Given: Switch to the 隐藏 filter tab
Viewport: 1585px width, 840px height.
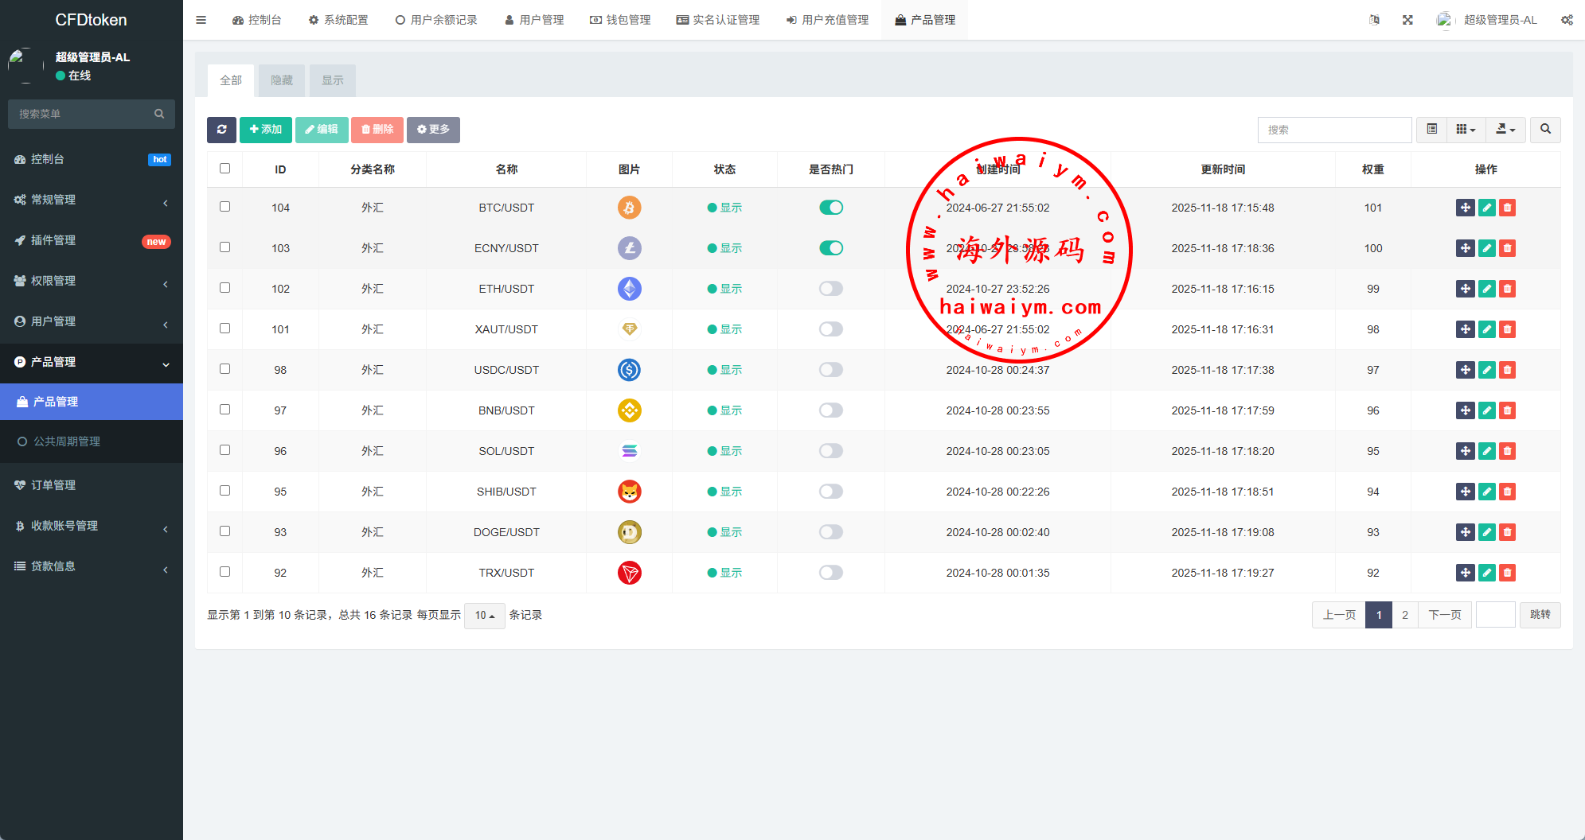Looking at the screenshot, I should click(282, 80).
